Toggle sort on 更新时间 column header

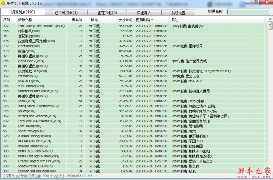(152, 20)
